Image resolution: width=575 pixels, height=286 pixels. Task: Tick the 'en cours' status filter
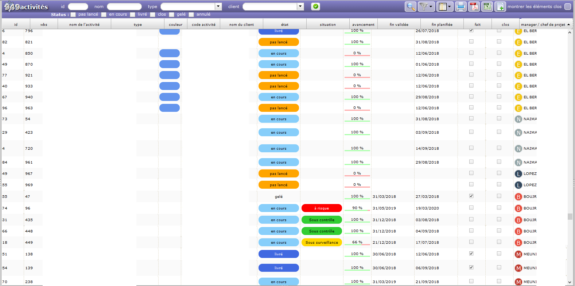pos(104,15)
